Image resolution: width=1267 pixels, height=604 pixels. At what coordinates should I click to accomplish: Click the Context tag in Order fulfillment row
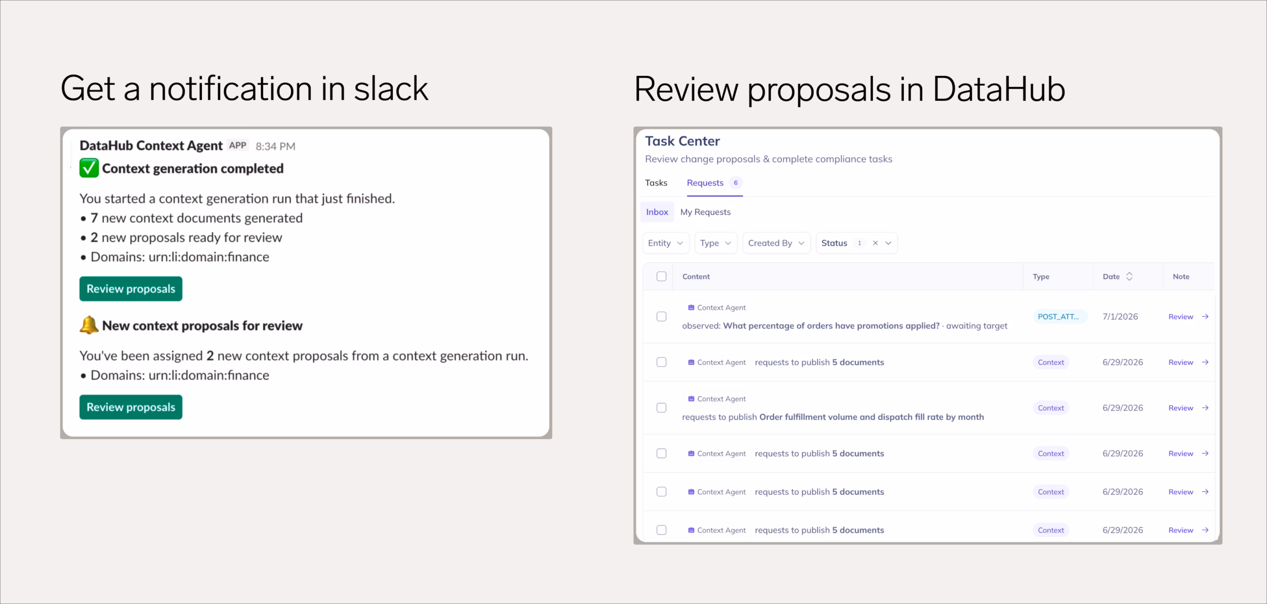click(1051, 408)
